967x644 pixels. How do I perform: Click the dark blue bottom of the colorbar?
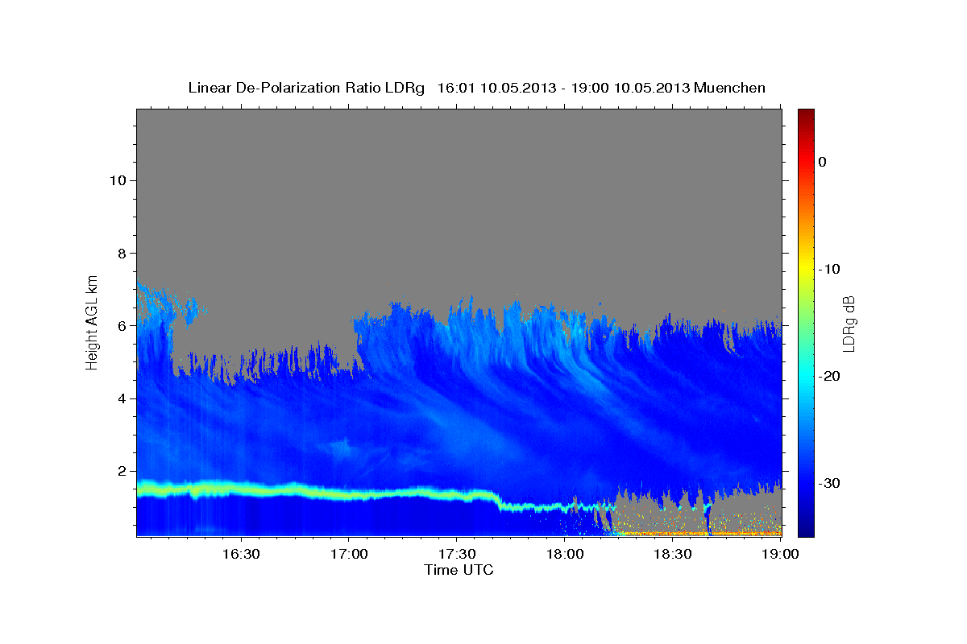tap(806, 527)
